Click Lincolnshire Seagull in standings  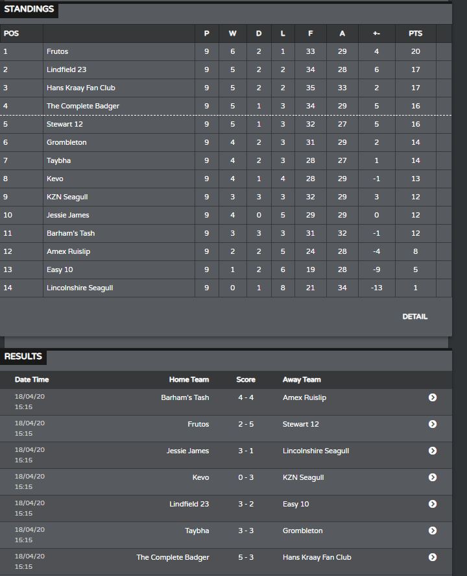pyautogui.click(x=80, y=288)
